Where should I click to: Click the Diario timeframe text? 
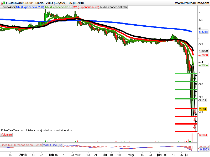coord(40,3)
